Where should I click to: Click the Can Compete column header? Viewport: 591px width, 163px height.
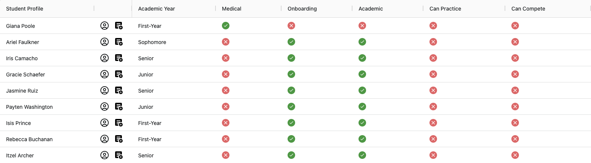528,9
